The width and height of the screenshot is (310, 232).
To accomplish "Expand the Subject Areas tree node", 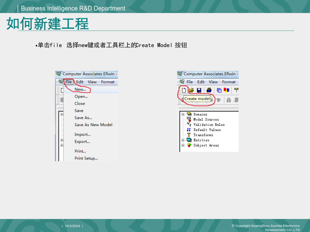I will 183,145.
